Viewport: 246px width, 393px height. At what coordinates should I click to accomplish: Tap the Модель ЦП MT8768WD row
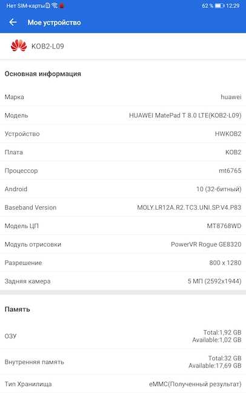click(x=123, y=226)
